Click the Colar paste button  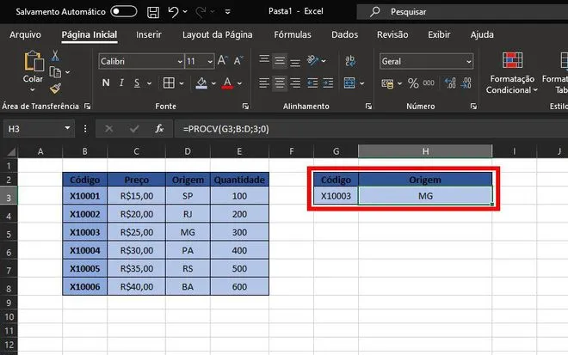coord(33,67)
